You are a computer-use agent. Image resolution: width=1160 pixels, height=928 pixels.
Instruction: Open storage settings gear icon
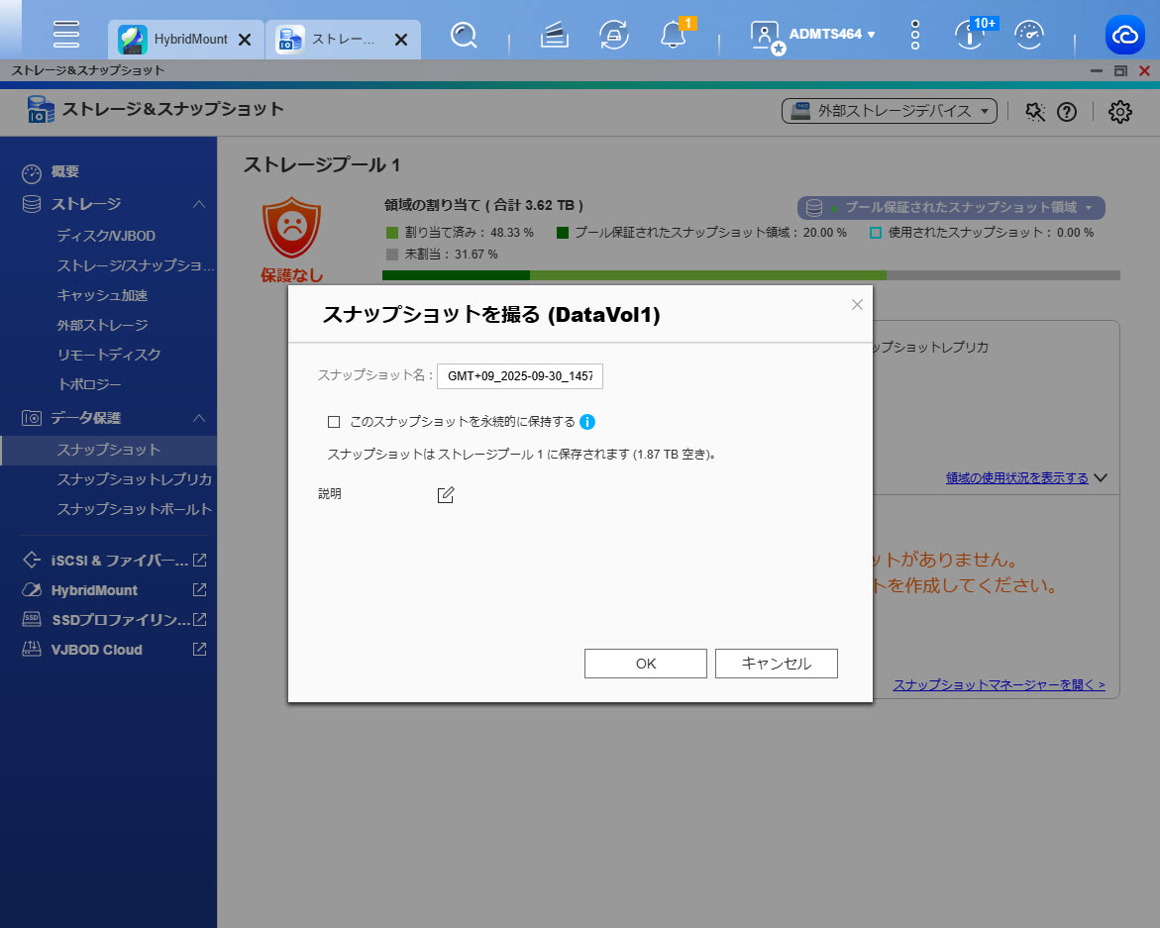[1120, 112]
